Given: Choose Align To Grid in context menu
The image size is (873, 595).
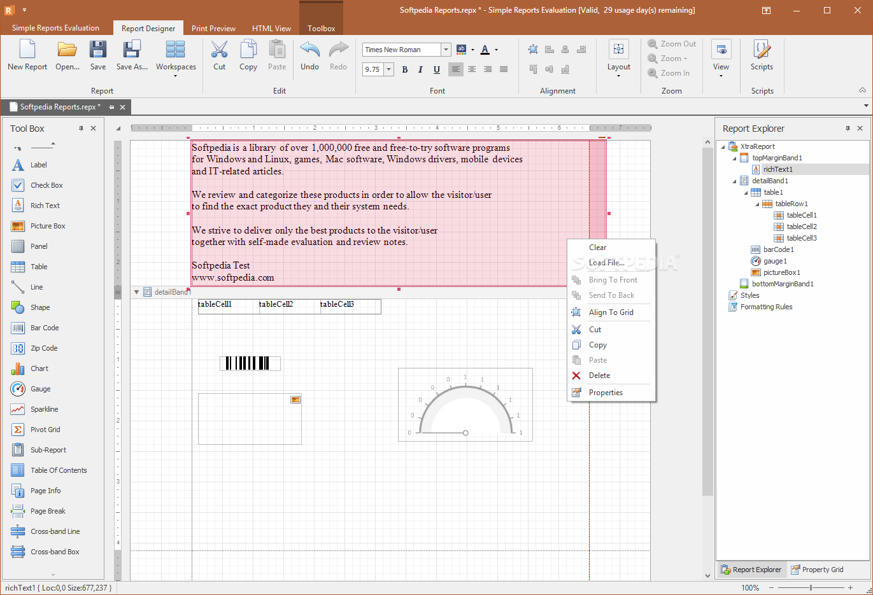Looking at the screenshot, I should pyautogui.click(x=611, y=312).
